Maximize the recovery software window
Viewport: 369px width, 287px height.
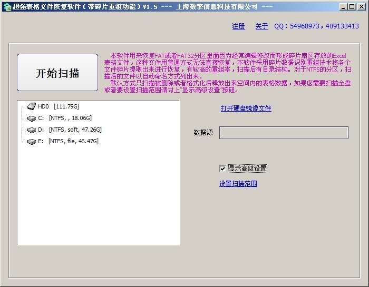coord(352,7)
